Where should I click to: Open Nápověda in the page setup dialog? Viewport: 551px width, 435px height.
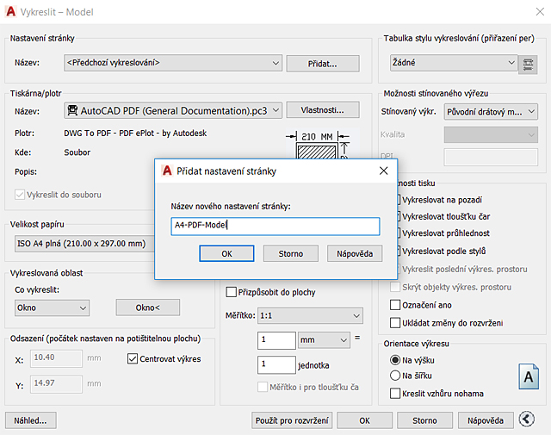[x=355, y=253]
